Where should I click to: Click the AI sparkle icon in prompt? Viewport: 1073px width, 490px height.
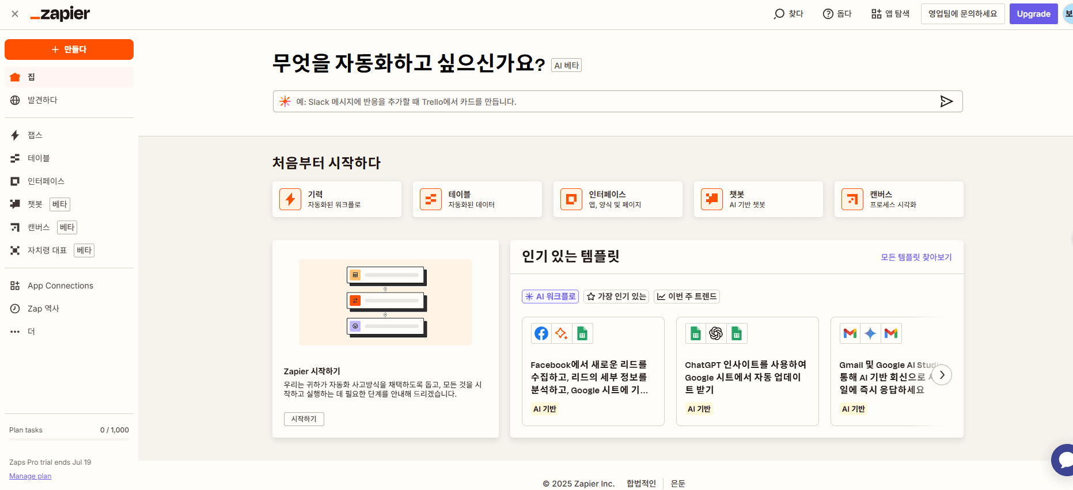coord(285,101)
